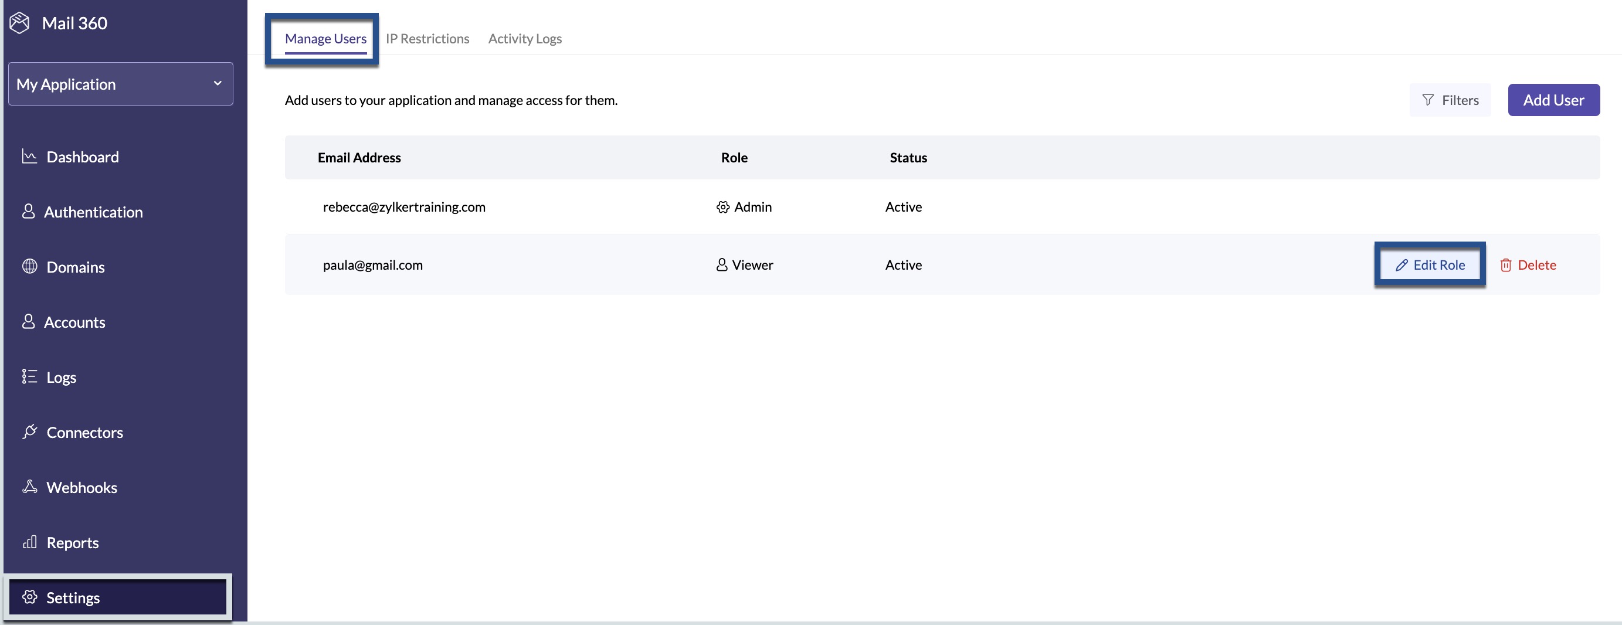Click the Viewer role text

click(752, 265)
